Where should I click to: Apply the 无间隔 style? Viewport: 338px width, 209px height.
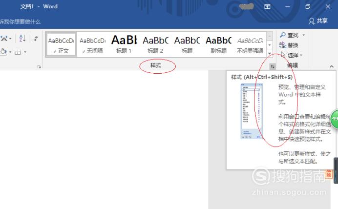pyautogui.click(x=93, y=45)
